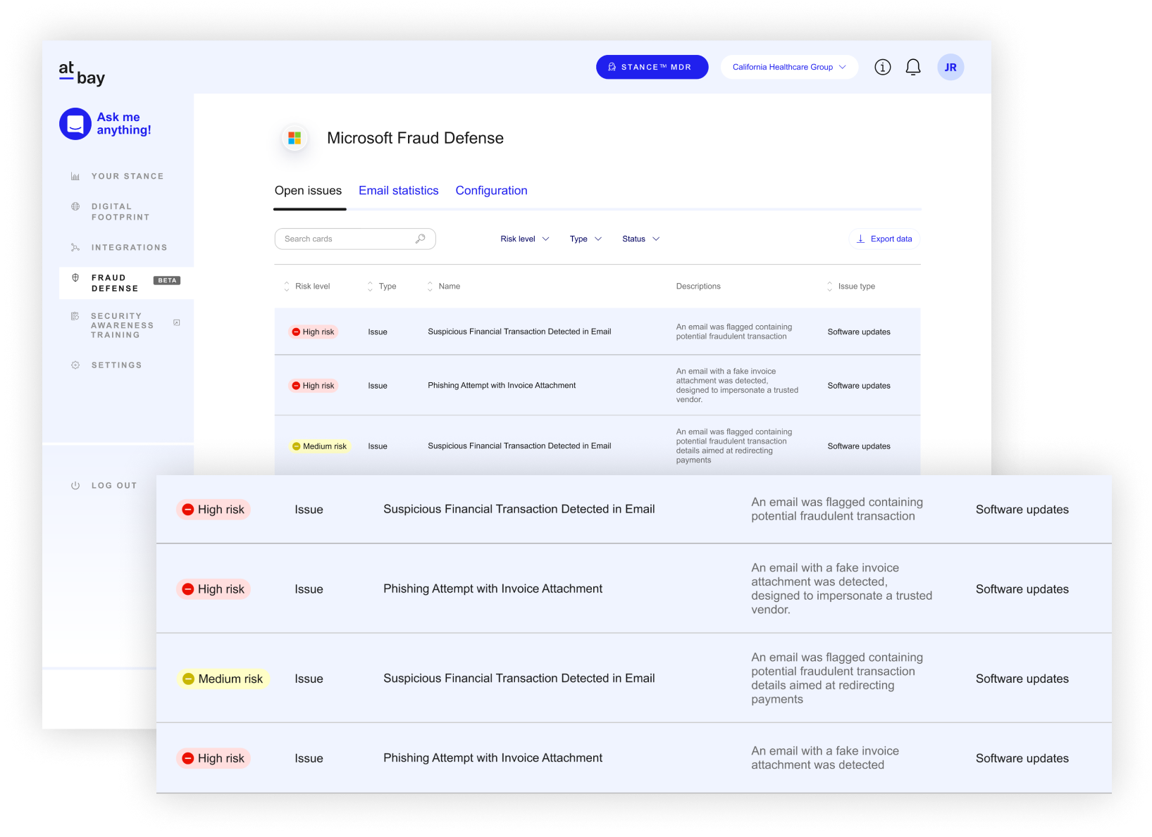Sort by Name column arrows
This screenshot has height=837, width=1152.
point(430,287)
